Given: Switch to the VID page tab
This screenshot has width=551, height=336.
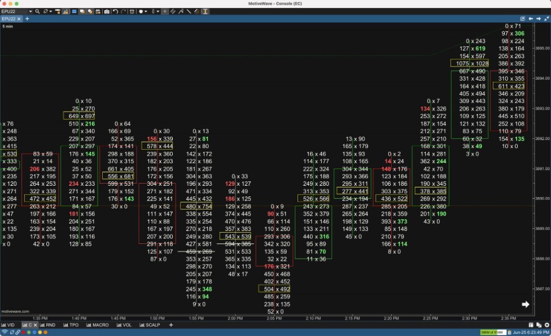Looking at the screenshot, I should tap(8, 325).
